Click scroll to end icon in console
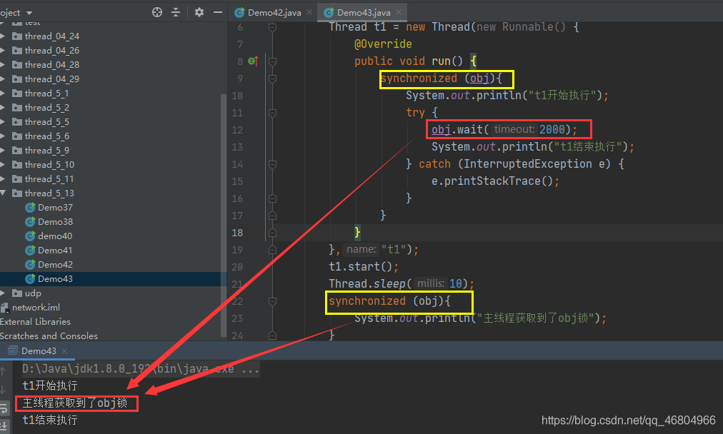Screen dimensions: 723x434 click(4, 425)
